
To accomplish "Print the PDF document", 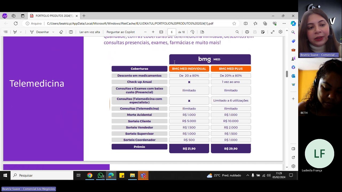I will [x=247, y=32].
